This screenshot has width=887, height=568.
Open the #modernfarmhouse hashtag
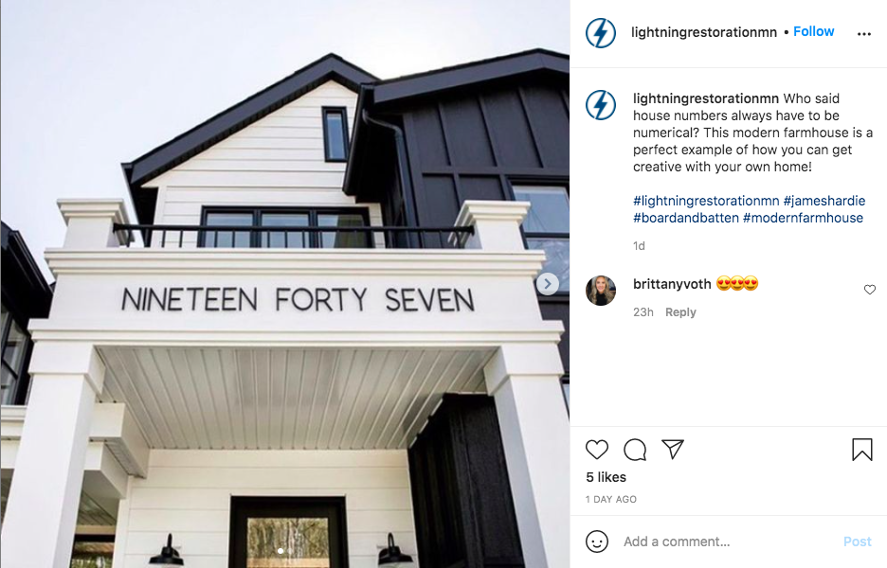[x=803, y=218]
